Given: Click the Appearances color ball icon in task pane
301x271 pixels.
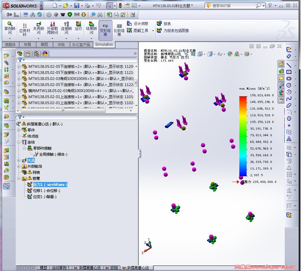Looking at the screenshot, I should click(281, 93).
